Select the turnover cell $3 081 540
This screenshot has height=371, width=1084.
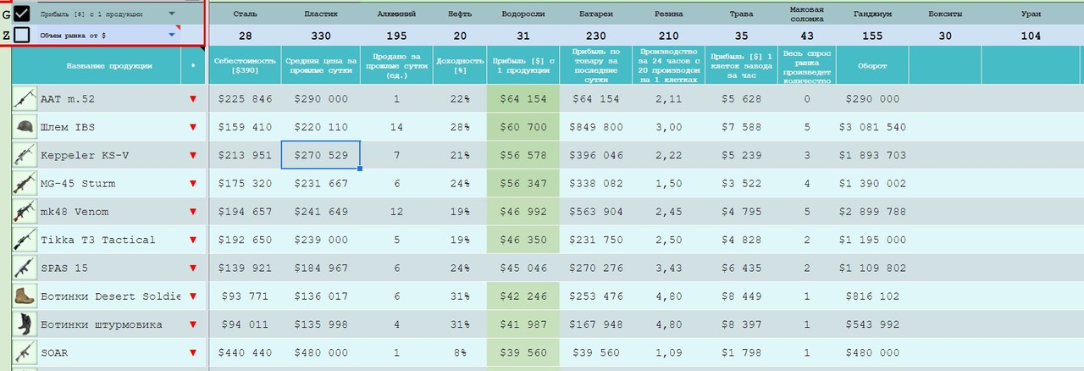(x=872, y=127)
